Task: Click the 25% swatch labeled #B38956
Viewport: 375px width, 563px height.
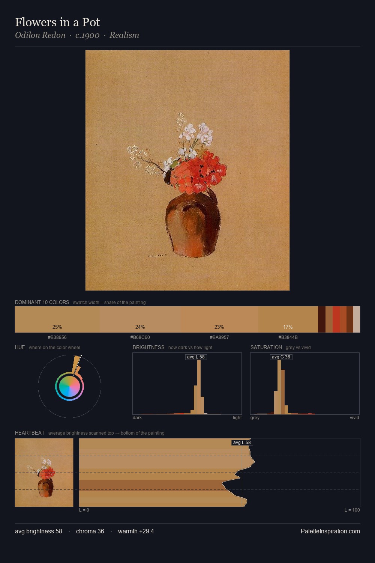Action: pos(57,319)
